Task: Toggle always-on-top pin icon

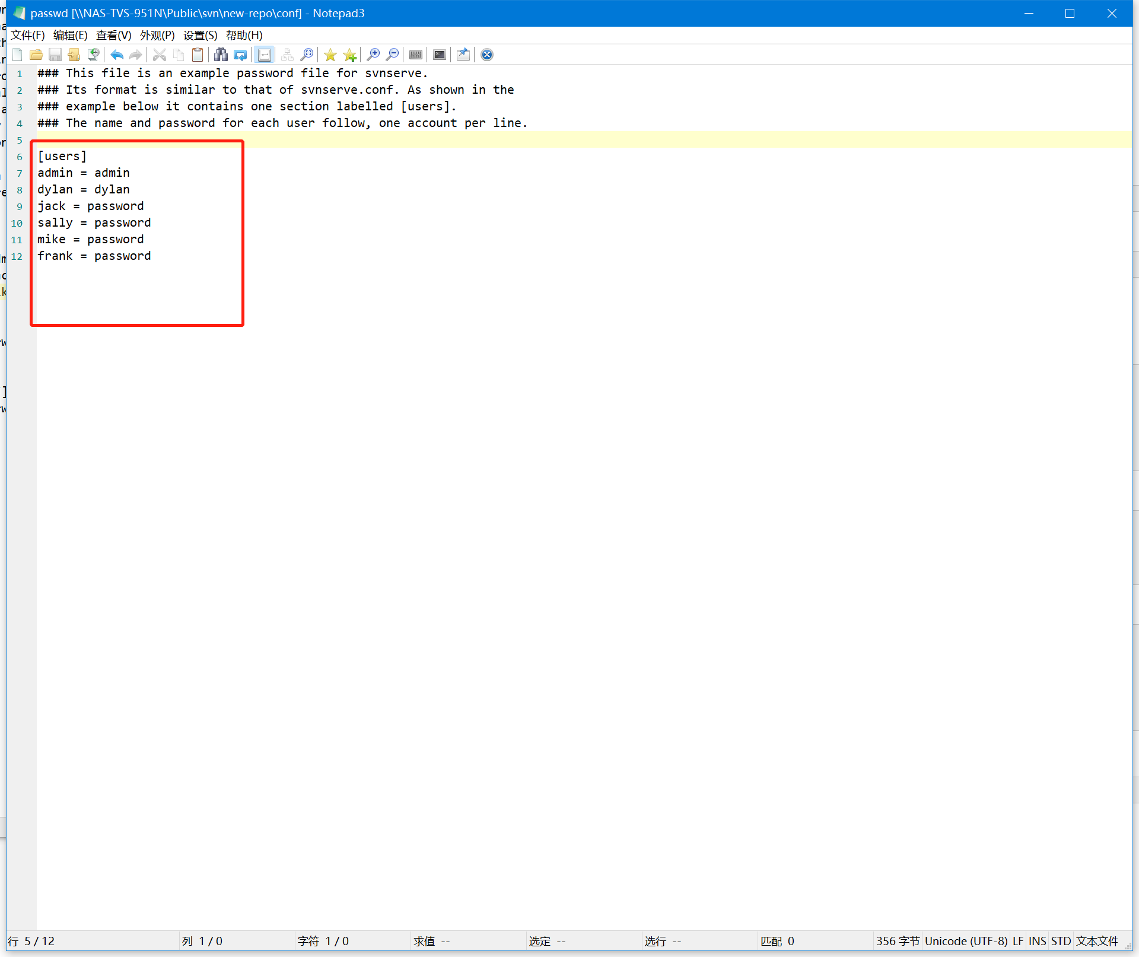Action: tap(463, 55)
